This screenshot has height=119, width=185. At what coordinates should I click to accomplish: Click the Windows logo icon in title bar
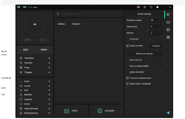[x=157, y=7]
